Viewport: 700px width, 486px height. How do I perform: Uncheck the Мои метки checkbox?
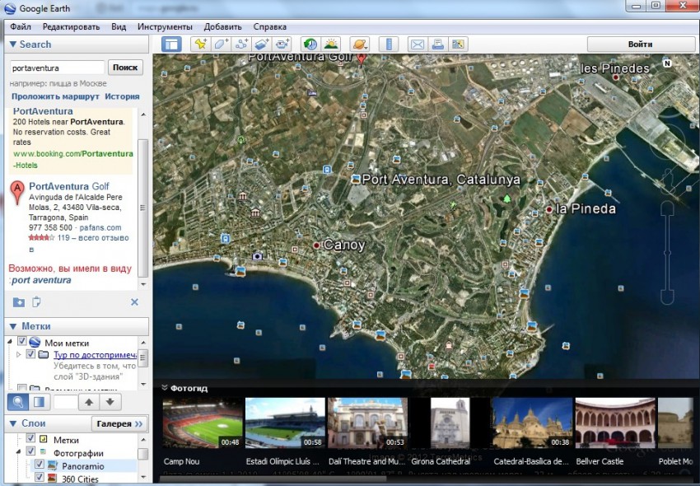coord(22,343)
